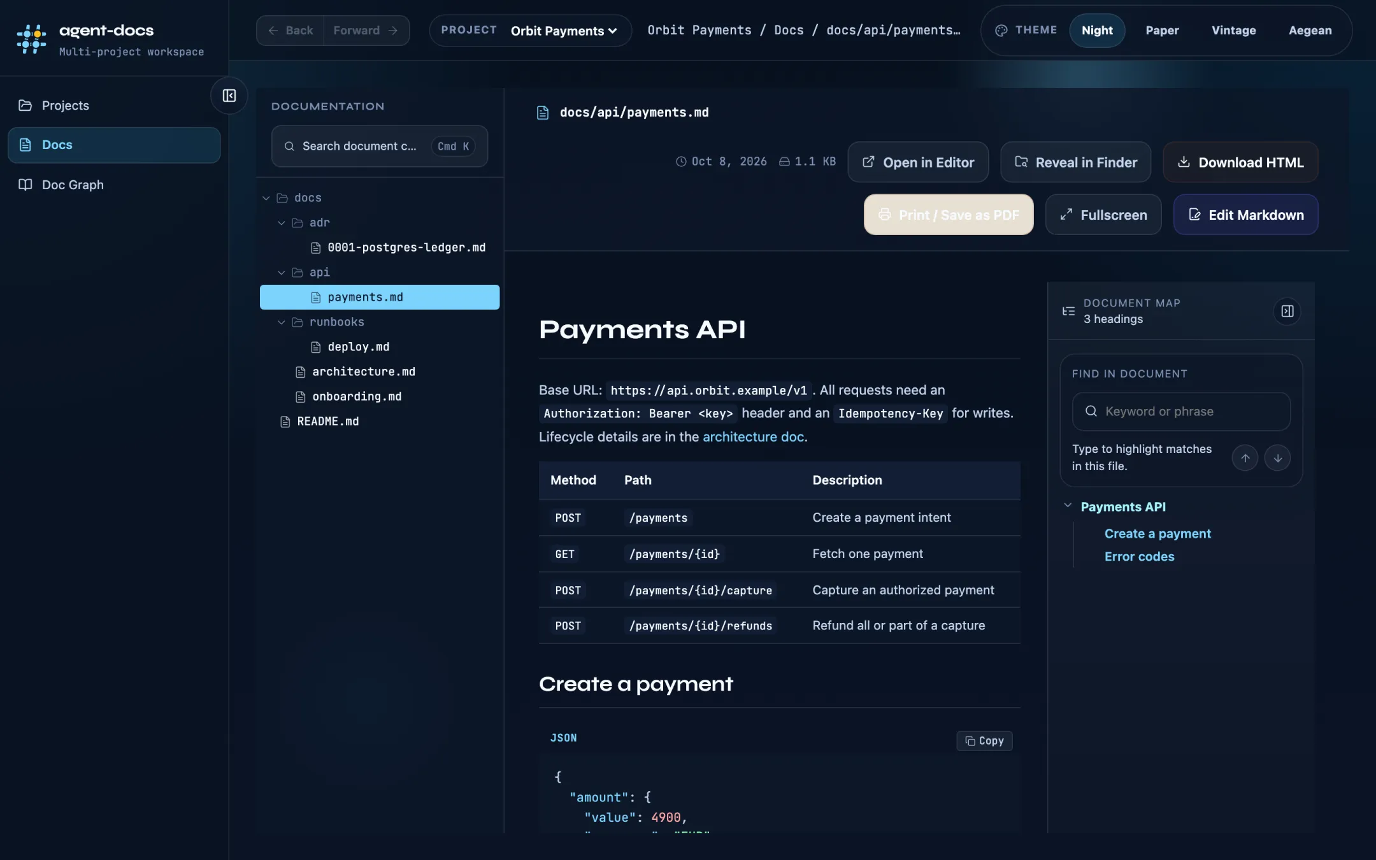Click the theme palette icon
Screen dimensions: 1376x860
[1001, 31]
